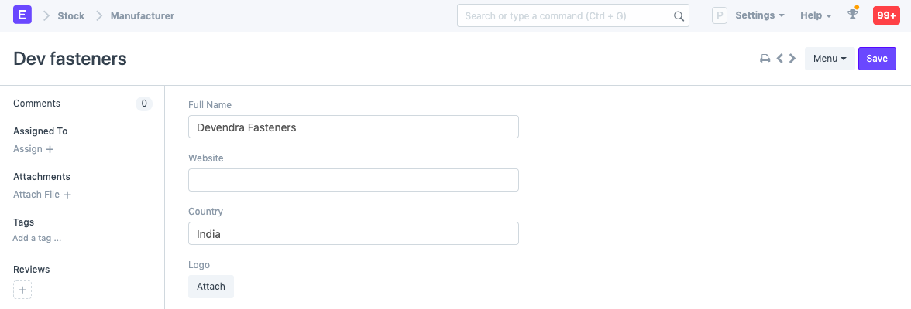Focus the Website input field
This screenshot has width=911, height=309.
353,180
